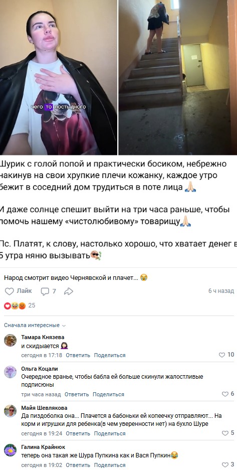Image resolution: width=237 pixels, height=470 pixels.
Task: Open Тамара Князева's avatar
Action: pyautogui.click(x=10, y=340)
